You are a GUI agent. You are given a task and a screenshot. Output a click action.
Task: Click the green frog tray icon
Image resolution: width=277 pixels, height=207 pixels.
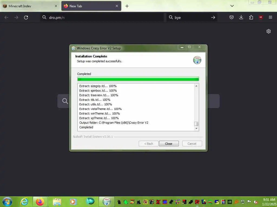tap(126, 202)
